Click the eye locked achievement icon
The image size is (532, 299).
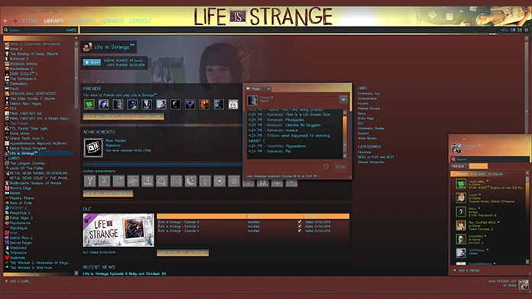[234, 182]
